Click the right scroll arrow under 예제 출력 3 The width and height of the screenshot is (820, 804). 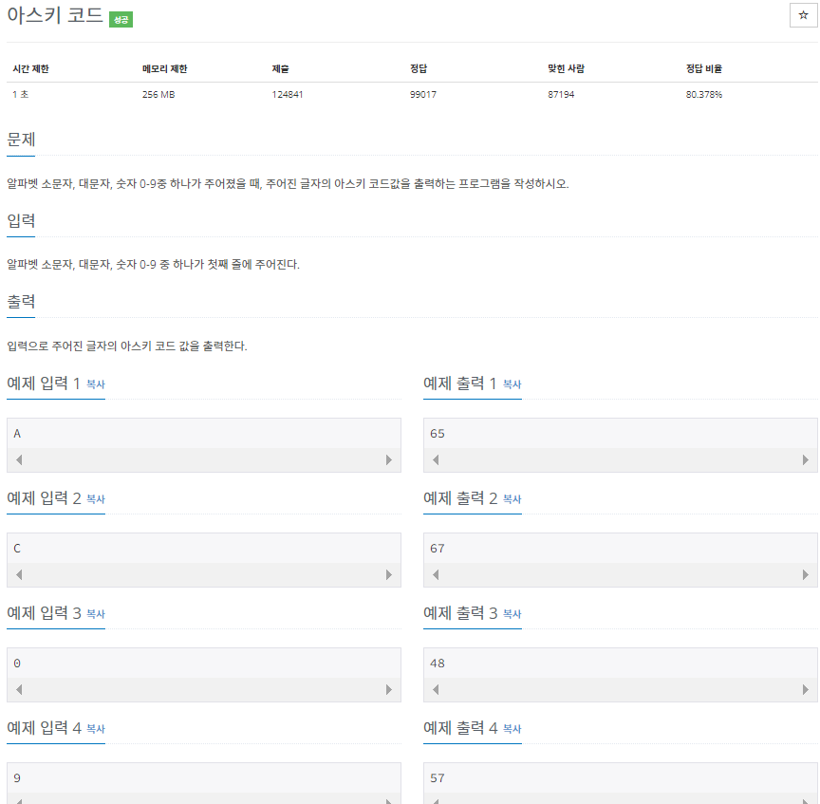(805, 689)
